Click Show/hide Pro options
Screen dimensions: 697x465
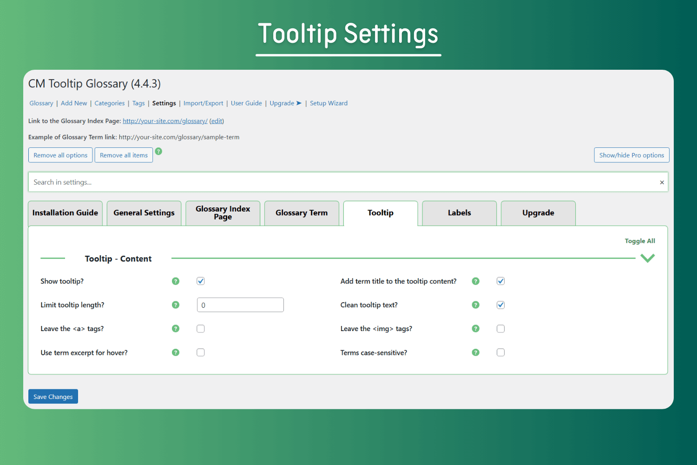coord(631,155)
